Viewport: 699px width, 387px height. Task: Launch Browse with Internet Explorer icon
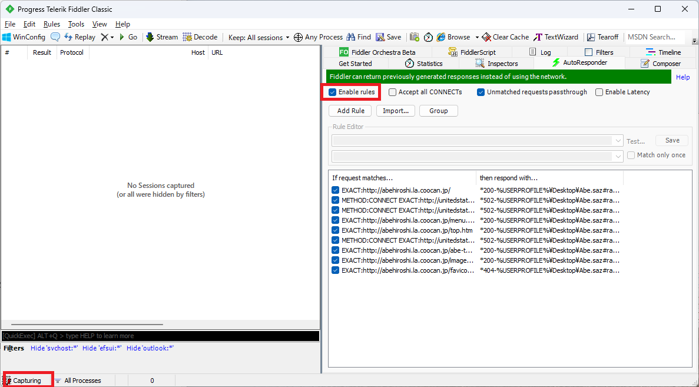click(x=441, y=37)
